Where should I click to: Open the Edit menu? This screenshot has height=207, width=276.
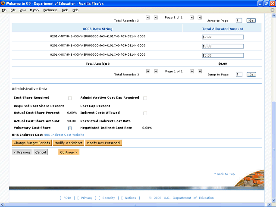pyautogui.click(x=13, y=10)
